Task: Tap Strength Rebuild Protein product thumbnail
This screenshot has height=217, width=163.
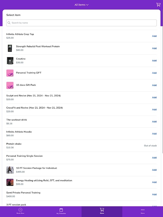Action: click(x=10, y=48)
